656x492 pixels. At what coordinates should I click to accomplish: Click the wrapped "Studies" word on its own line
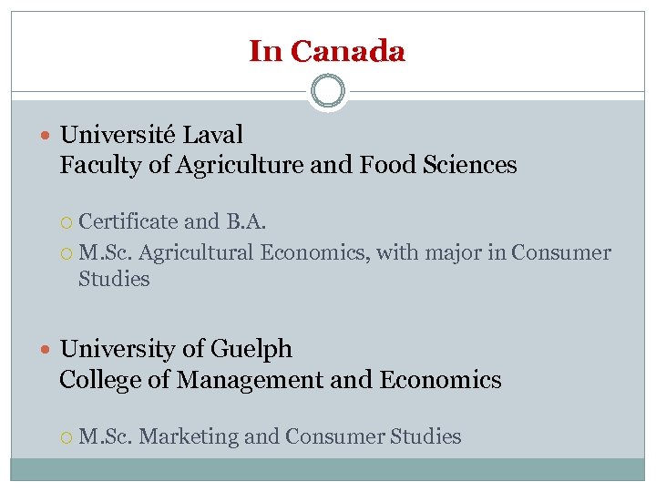[114, 279]
